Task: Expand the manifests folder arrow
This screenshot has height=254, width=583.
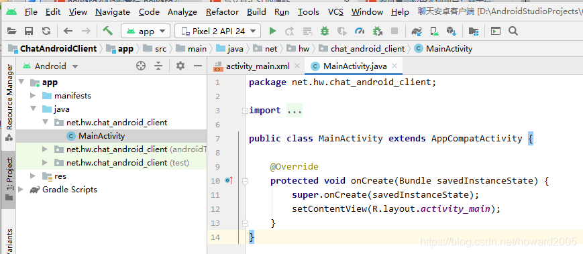Action: tap(33, 95)
